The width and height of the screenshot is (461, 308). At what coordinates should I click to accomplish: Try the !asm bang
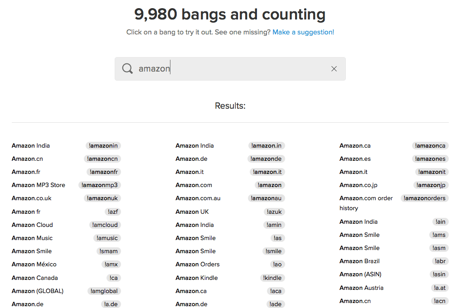439,248
